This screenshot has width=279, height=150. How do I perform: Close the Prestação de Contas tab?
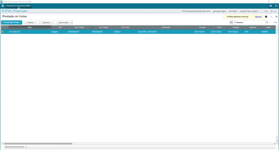31,6
